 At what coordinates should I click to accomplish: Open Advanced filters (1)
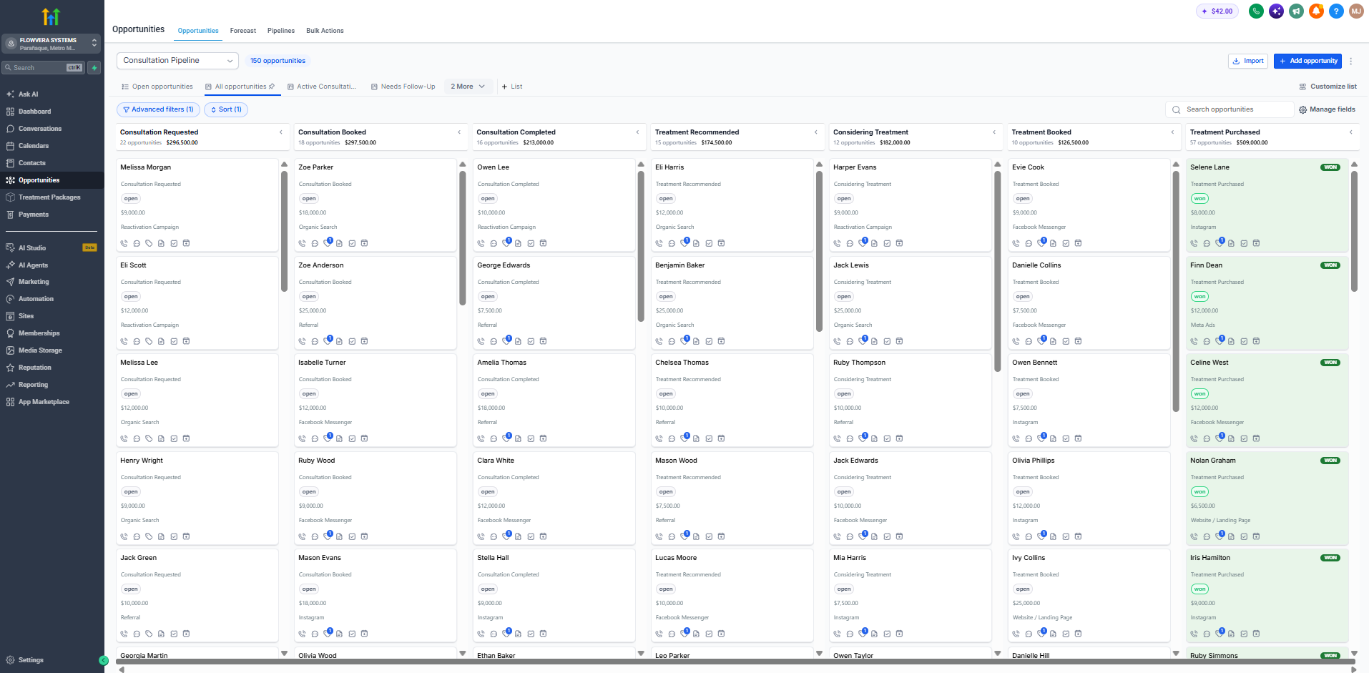(x=158, y=109)
